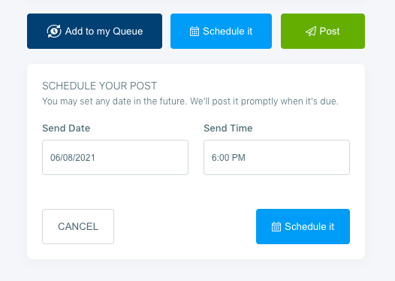Confirm with the bottom Schedule it button
The height and width of the screenshot is (281, 395).
pos(303,227)
